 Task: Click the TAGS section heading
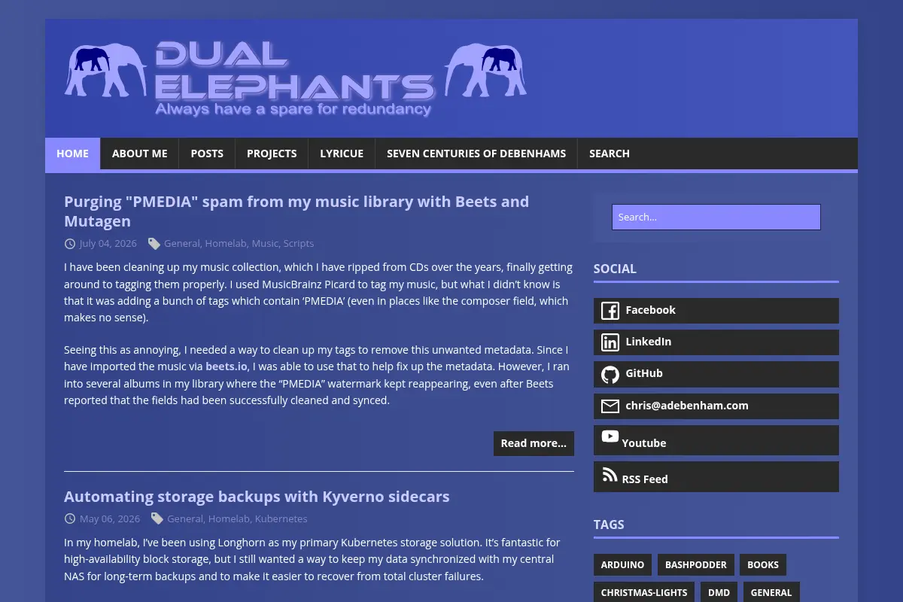pyautogui.click(x=609, y=524)
